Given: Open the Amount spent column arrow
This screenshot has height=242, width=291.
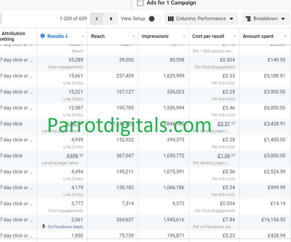Looking at the screenshot, I should coord(285,36).
